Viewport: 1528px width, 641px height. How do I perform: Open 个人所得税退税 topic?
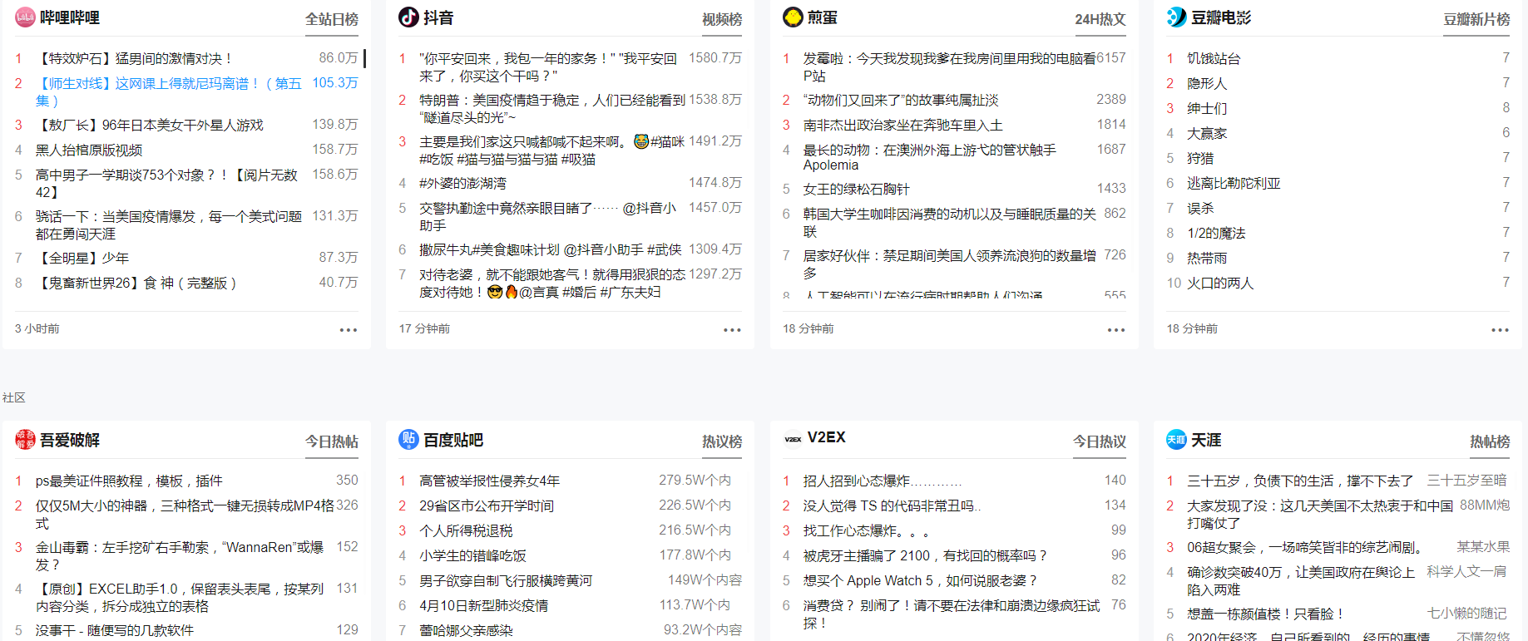[x=467, y=530]
